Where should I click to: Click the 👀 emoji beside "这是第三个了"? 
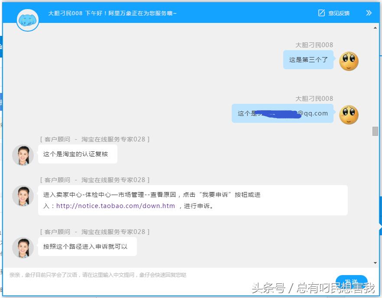[349, 61]
